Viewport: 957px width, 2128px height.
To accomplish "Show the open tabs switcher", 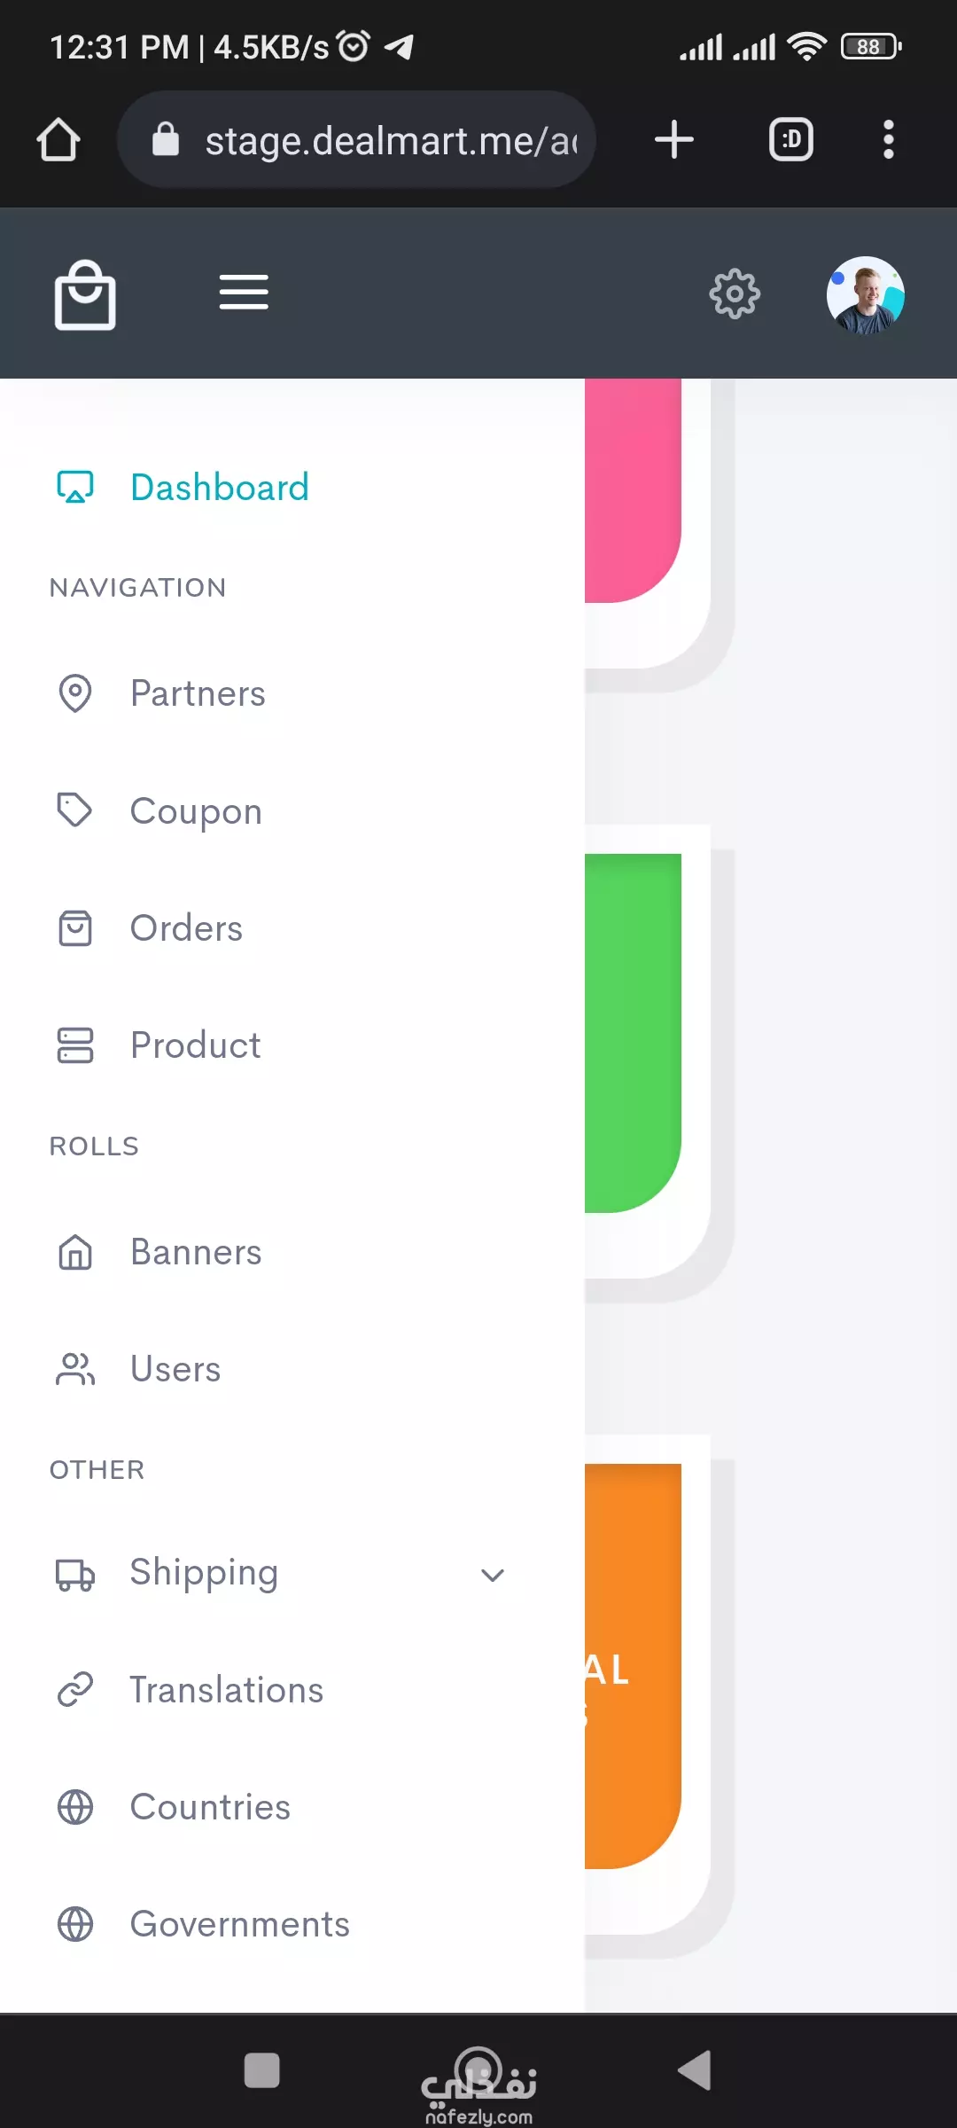I will pyautogui.click(x=790, y=140).
